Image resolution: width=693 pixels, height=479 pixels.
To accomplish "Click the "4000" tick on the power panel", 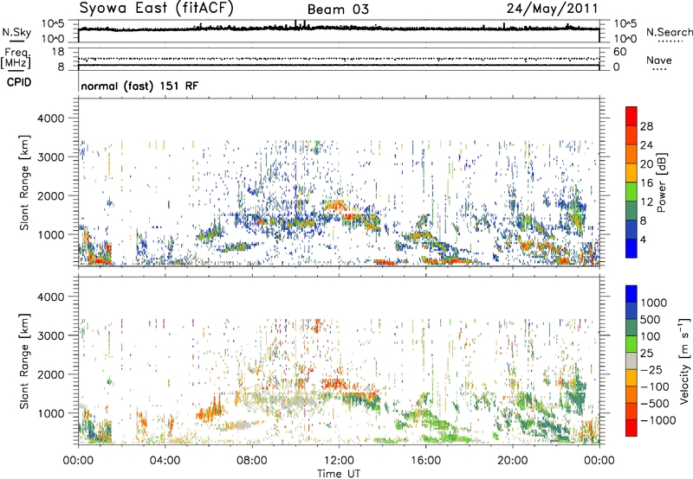I will click(x=50, y=118).
